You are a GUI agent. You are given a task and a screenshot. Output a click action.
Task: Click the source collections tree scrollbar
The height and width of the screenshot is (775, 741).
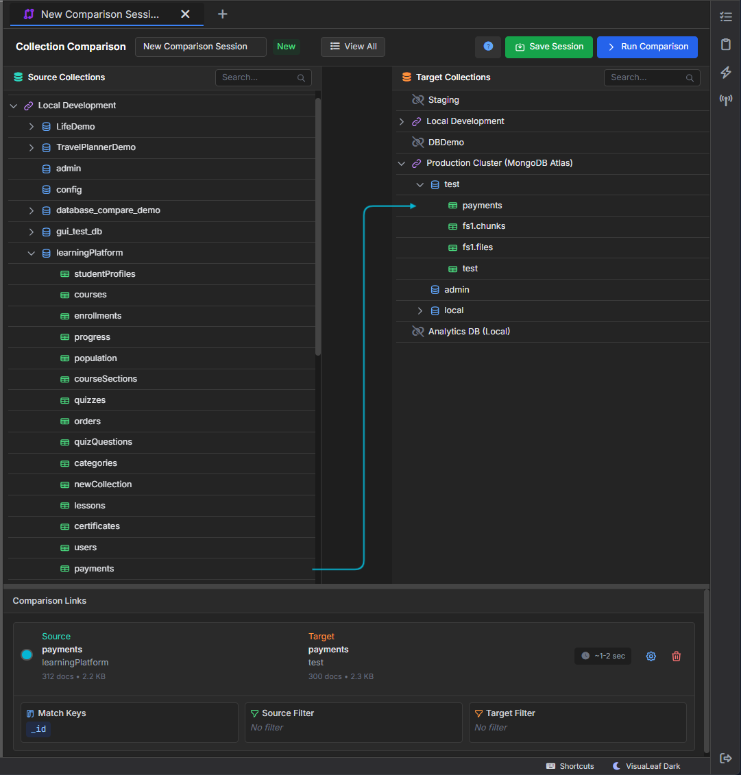[318, 226]
